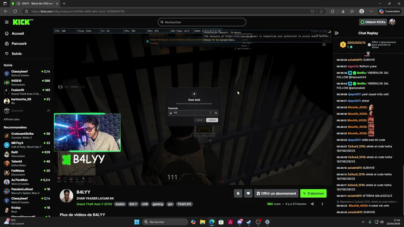Click the video player area
The image size is (404, 227).
(193, 107)
